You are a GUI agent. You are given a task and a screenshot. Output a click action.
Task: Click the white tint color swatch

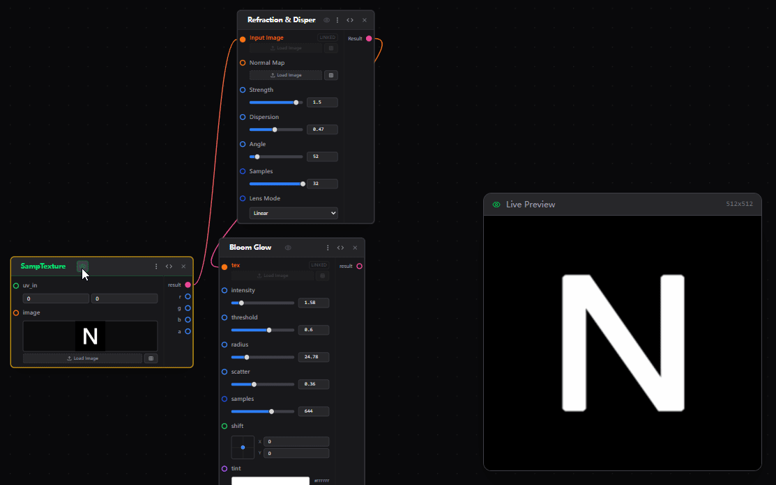270,480
